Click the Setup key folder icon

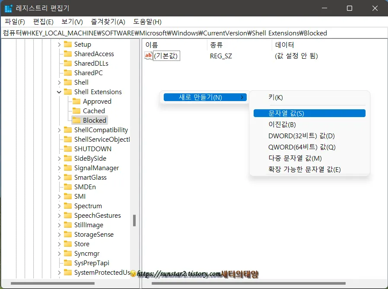click(67, 44)
